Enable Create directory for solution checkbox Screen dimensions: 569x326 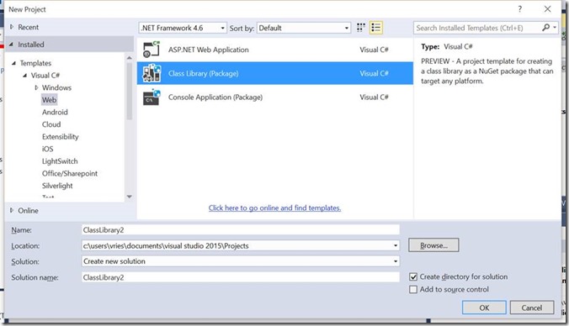[x=413, y=276]
